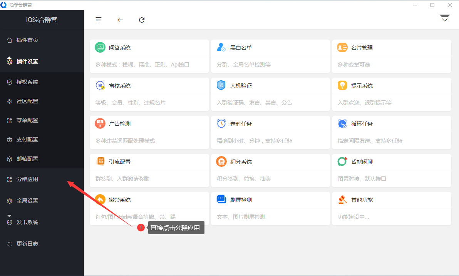Open the 积分系统 card title

241,162
